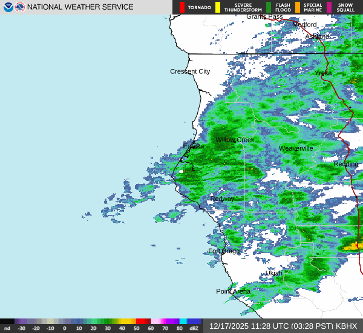Click the NOAA logo icon
Image resolution: width=363 pixels, height=333 pixels.
click(x=8, y=7)
